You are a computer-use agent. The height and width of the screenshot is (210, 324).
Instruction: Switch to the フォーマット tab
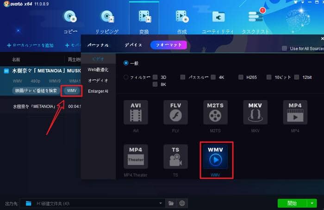pyautogui.click(x=168, y=45)
